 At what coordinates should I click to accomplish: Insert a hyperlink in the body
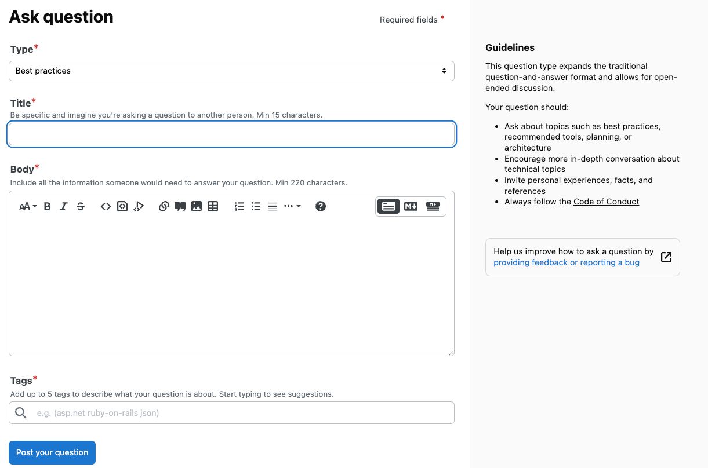164,206
